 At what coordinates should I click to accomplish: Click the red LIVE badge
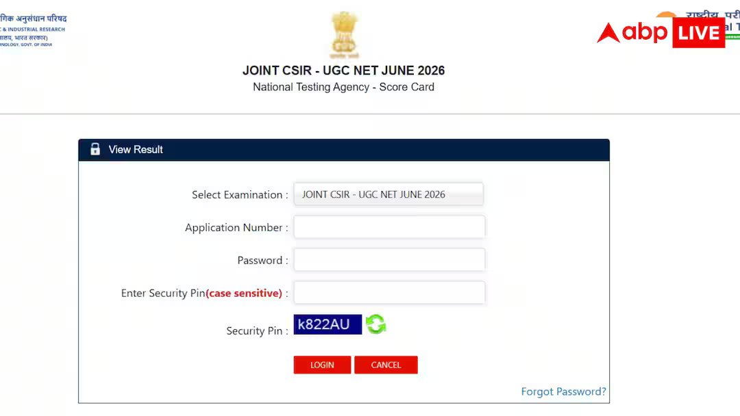tap(698, 33)
